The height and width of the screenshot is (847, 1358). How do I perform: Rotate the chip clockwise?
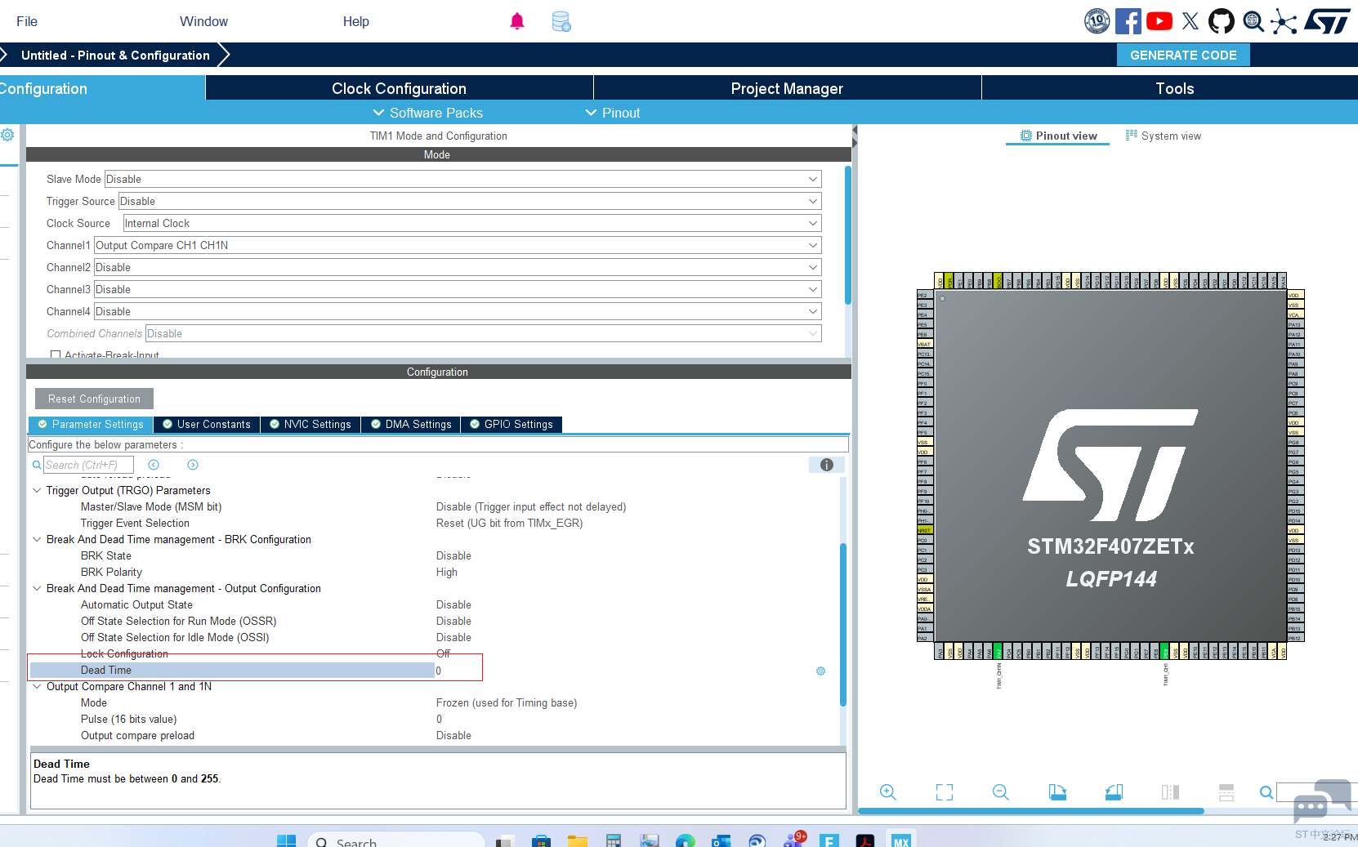1057,791
